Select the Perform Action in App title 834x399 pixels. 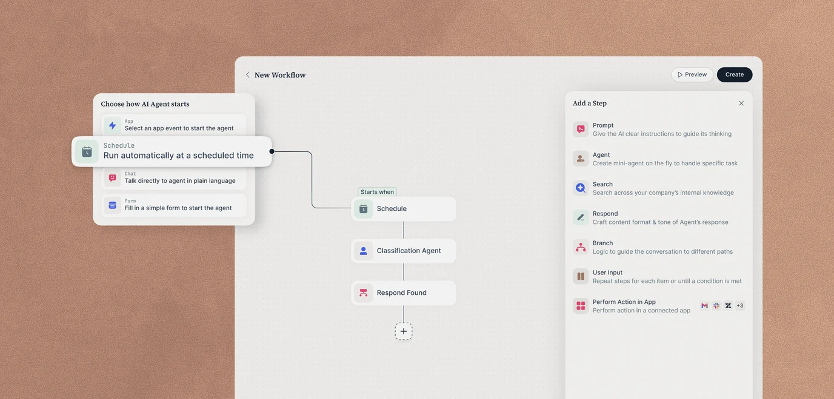[624, 302]
